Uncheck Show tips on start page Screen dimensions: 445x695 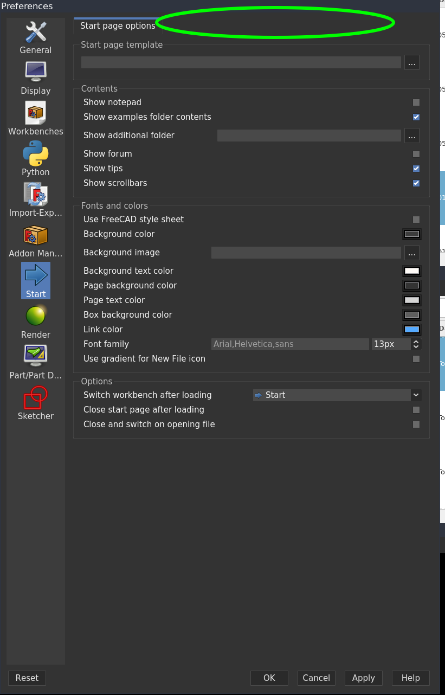(416, 169)
